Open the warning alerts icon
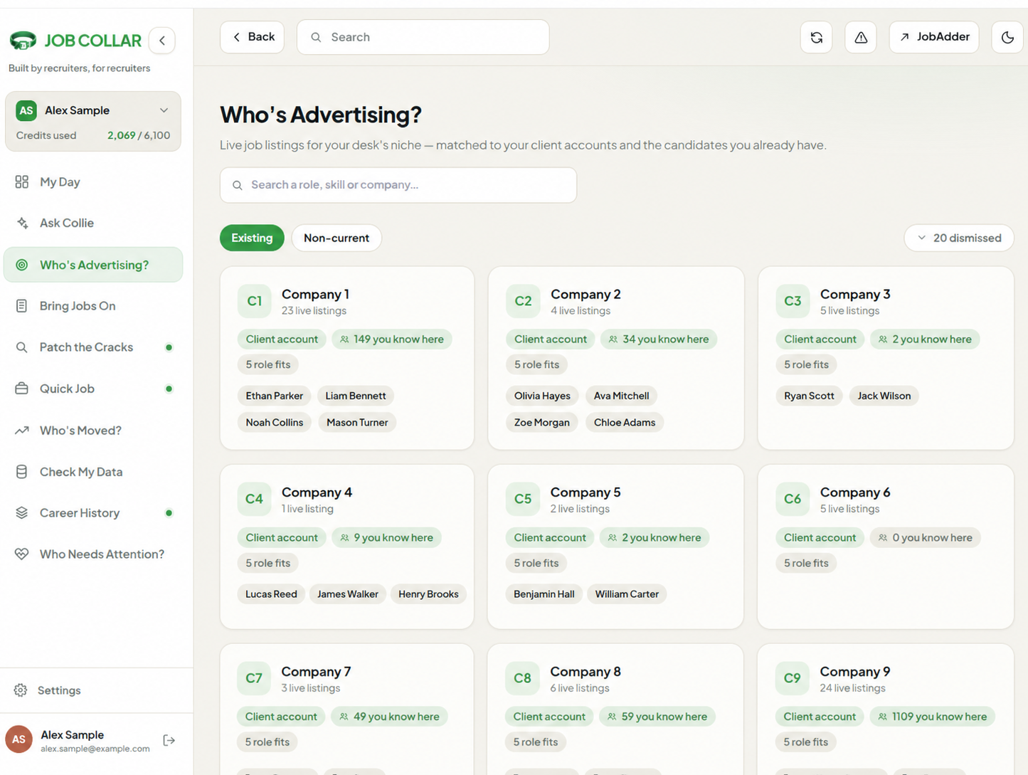This screenshot has width=1028, height=775. tap(861, 37)
